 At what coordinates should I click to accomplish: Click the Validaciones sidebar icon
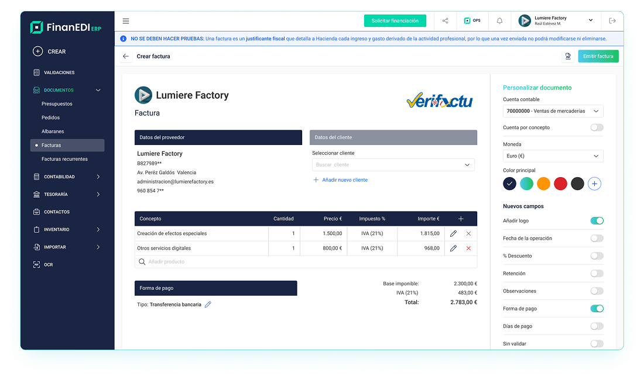[36, 72]
